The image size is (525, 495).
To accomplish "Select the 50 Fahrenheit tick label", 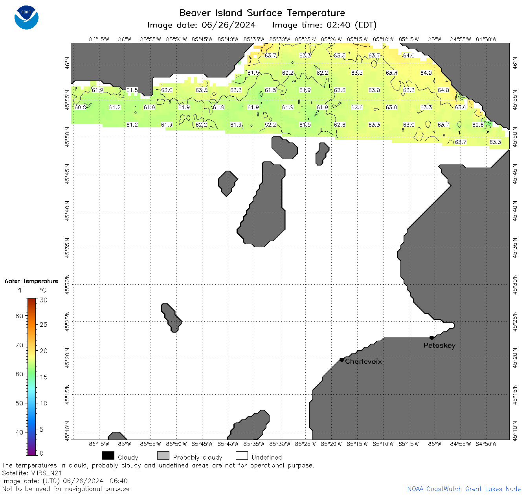I will click(19, 403).
